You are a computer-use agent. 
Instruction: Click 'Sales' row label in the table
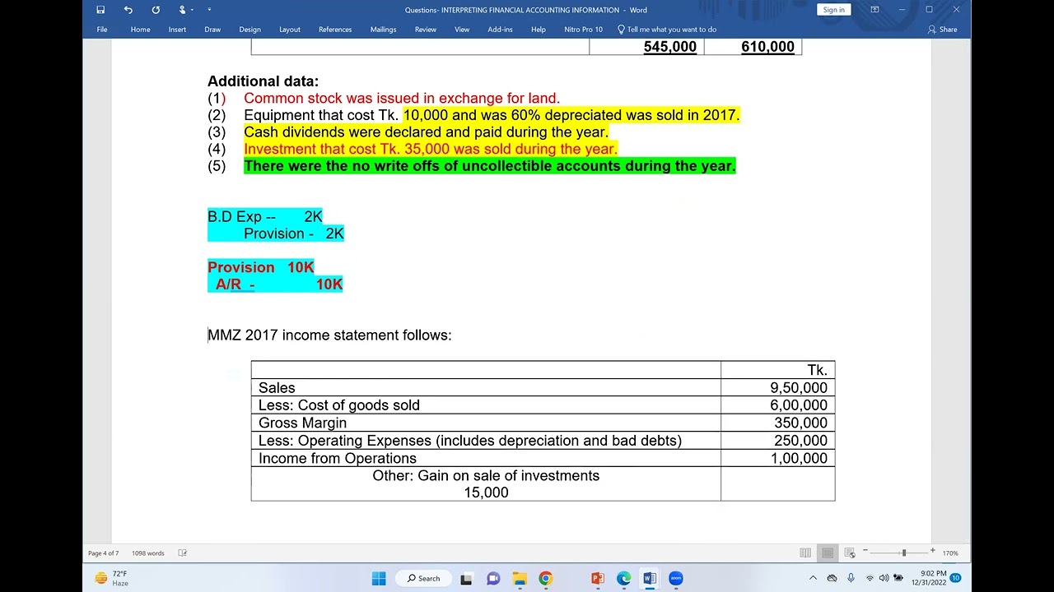pos(277,388)
